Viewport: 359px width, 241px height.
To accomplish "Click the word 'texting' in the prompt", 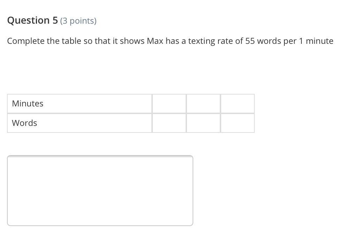I will [201, 41].
